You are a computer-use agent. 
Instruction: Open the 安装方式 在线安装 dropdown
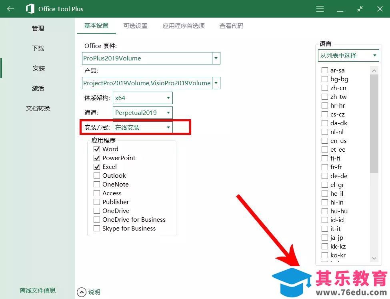[x=142, y=127]
